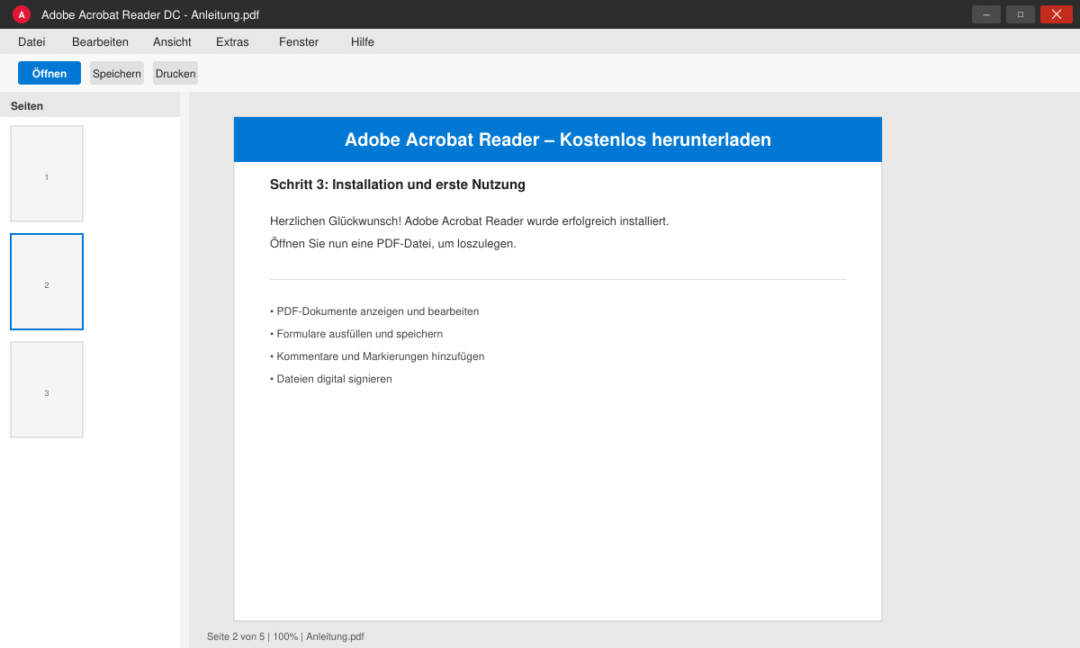Open the Datei menu

click(31, 41)
